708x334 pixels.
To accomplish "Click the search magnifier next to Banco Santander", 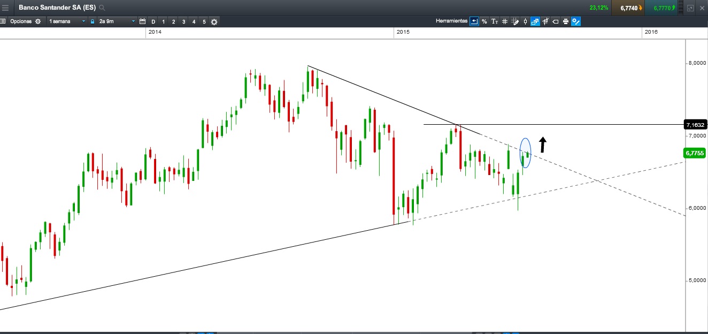I will [x=102, y=7].
